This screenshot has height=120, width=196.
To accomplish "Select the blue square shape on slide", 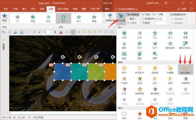I will 62,72.
